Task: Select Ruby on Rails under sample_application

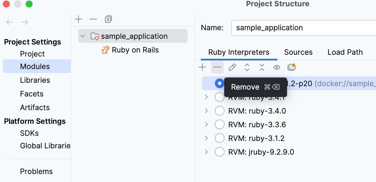Action: (134, 50)
